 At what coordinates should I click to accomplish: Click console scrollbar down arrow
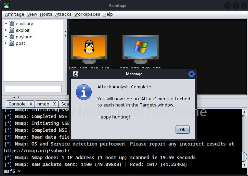coord(244,165)
